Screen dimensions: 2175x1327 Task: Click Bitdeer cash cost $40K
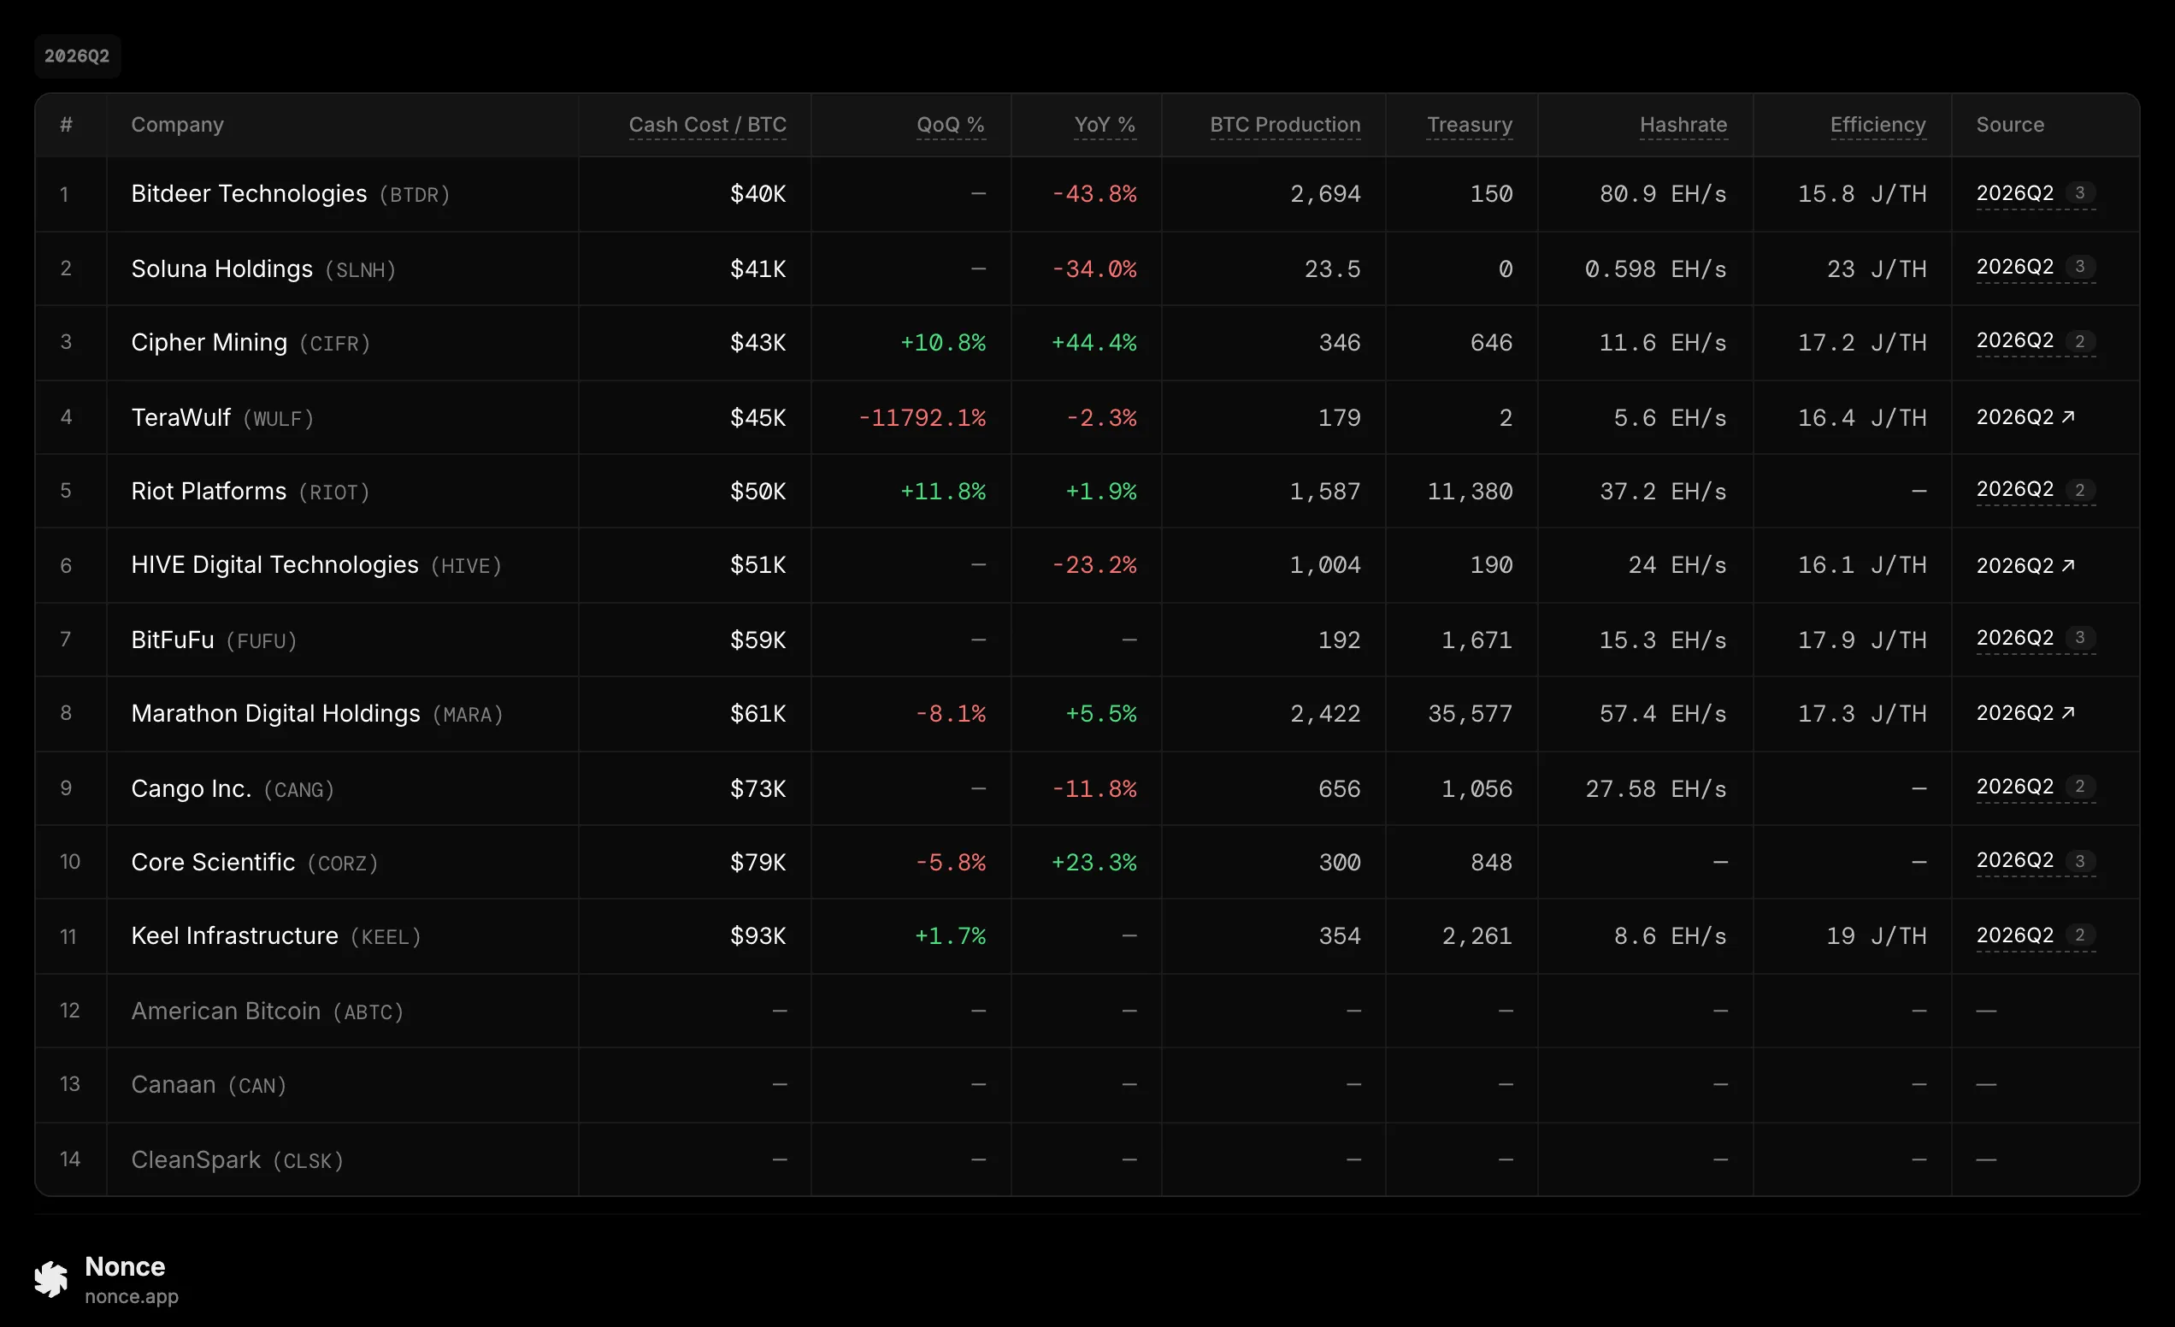coord(757,193)
